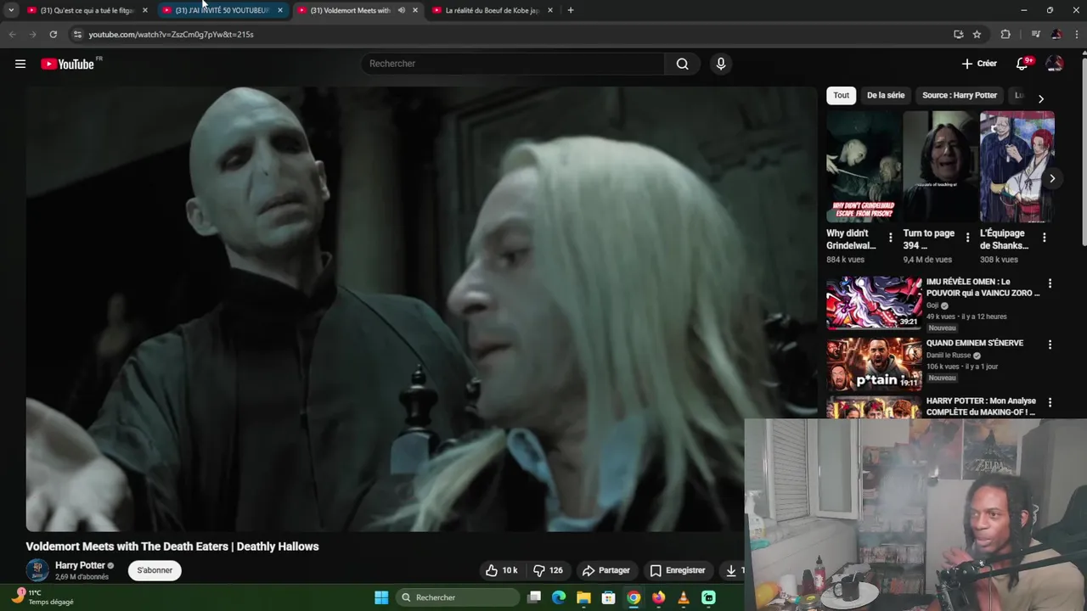
Task: Save video with the Enregistrer button
Action: (x=678, y=570)
